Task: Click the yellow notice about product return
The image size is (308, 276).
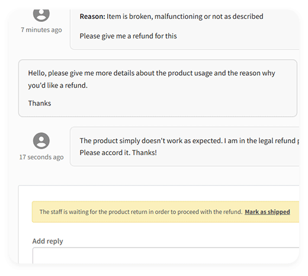Action: (165, 212)
